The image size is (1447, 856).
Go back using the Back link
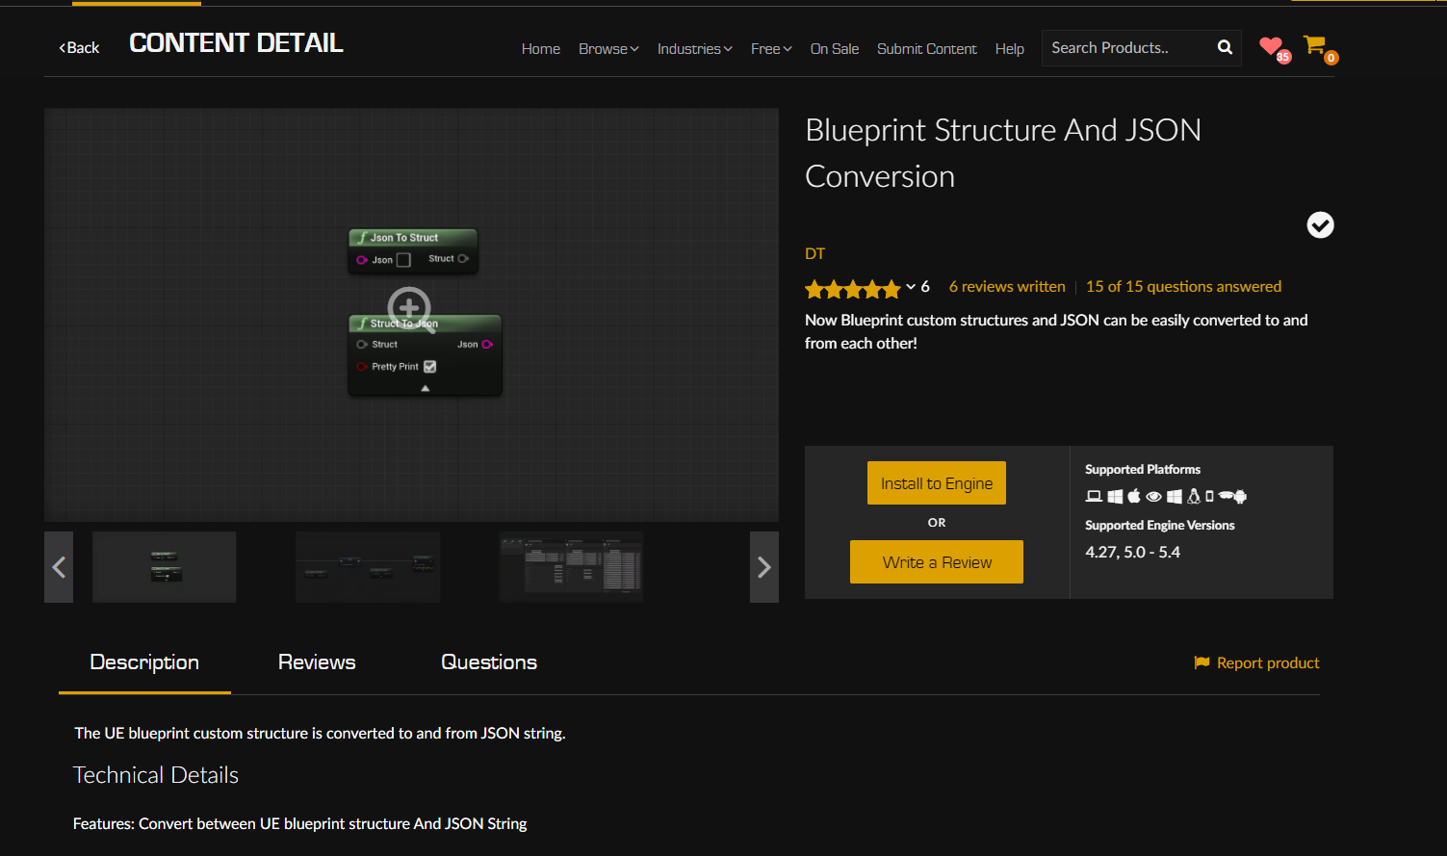pyautogui.click(x=79, y=47)
